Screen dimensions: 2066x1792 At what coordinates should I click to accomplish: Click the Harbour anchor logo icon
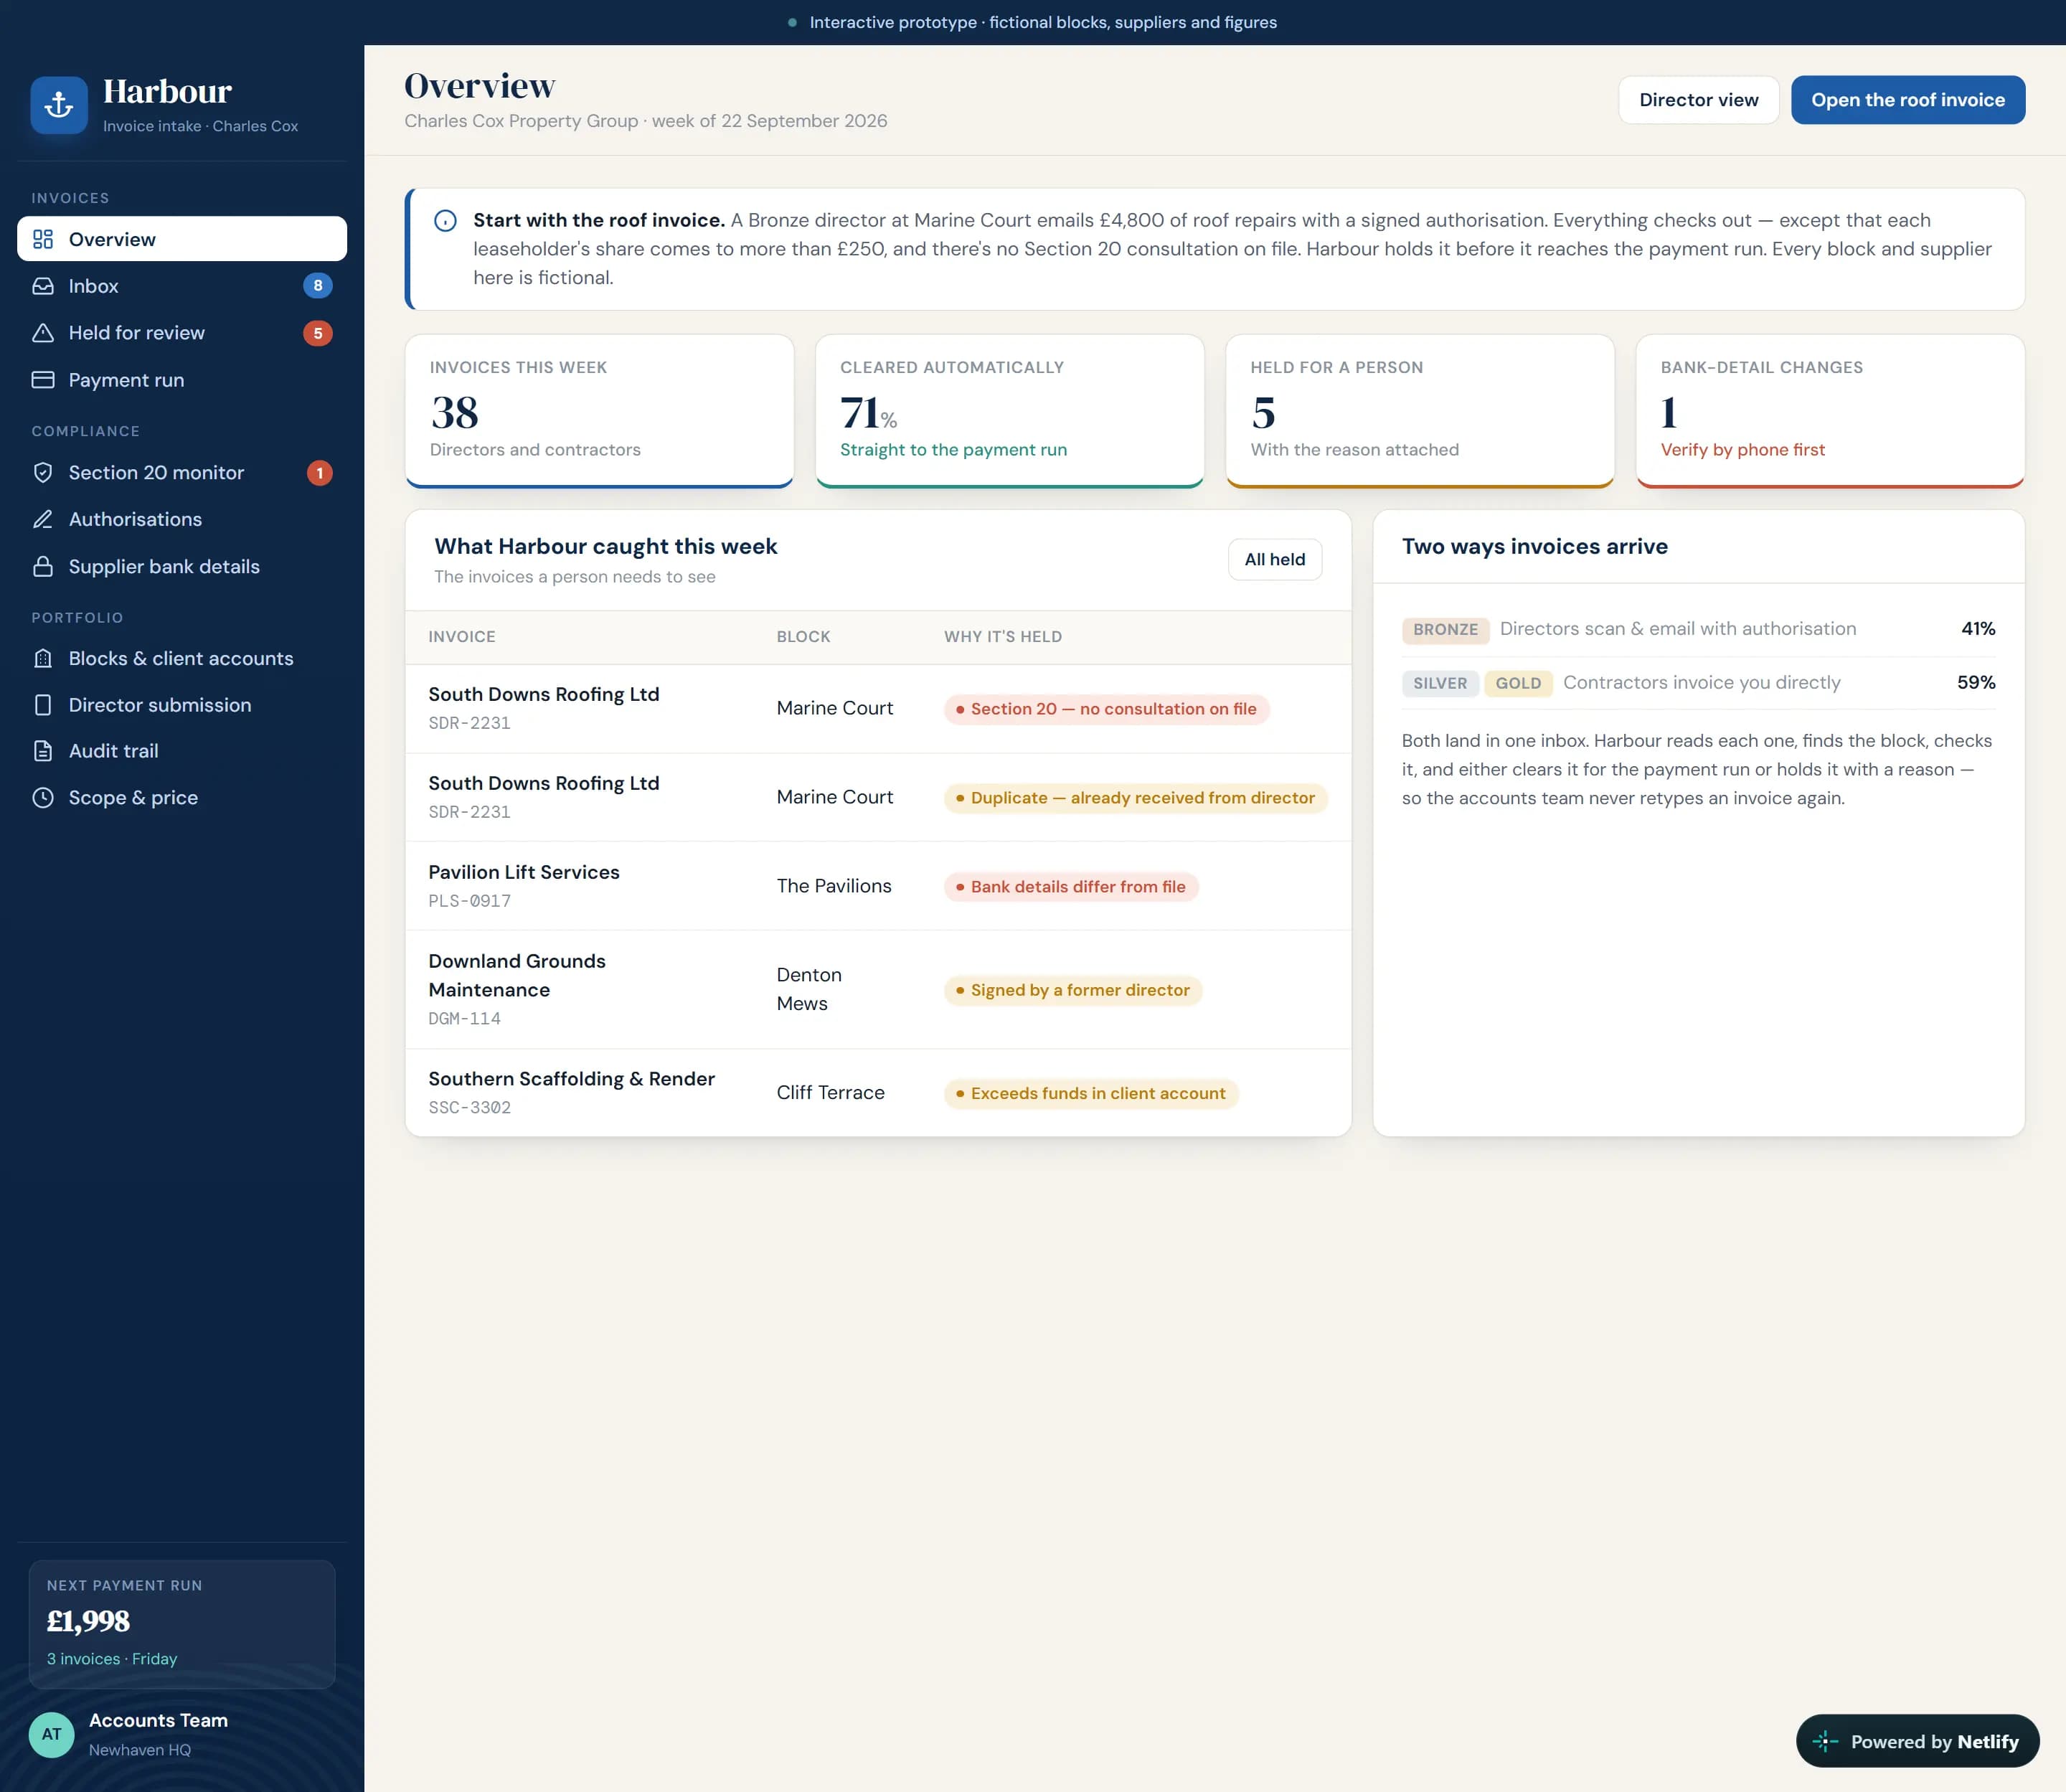point(59,105)
